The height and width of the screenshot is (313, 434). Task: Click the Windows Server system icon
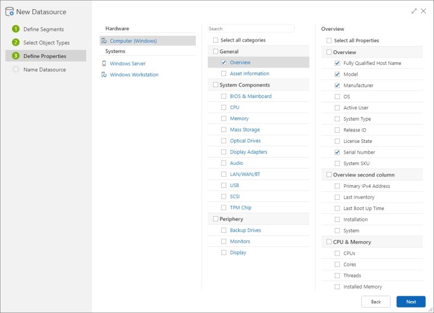click(103, 63)
